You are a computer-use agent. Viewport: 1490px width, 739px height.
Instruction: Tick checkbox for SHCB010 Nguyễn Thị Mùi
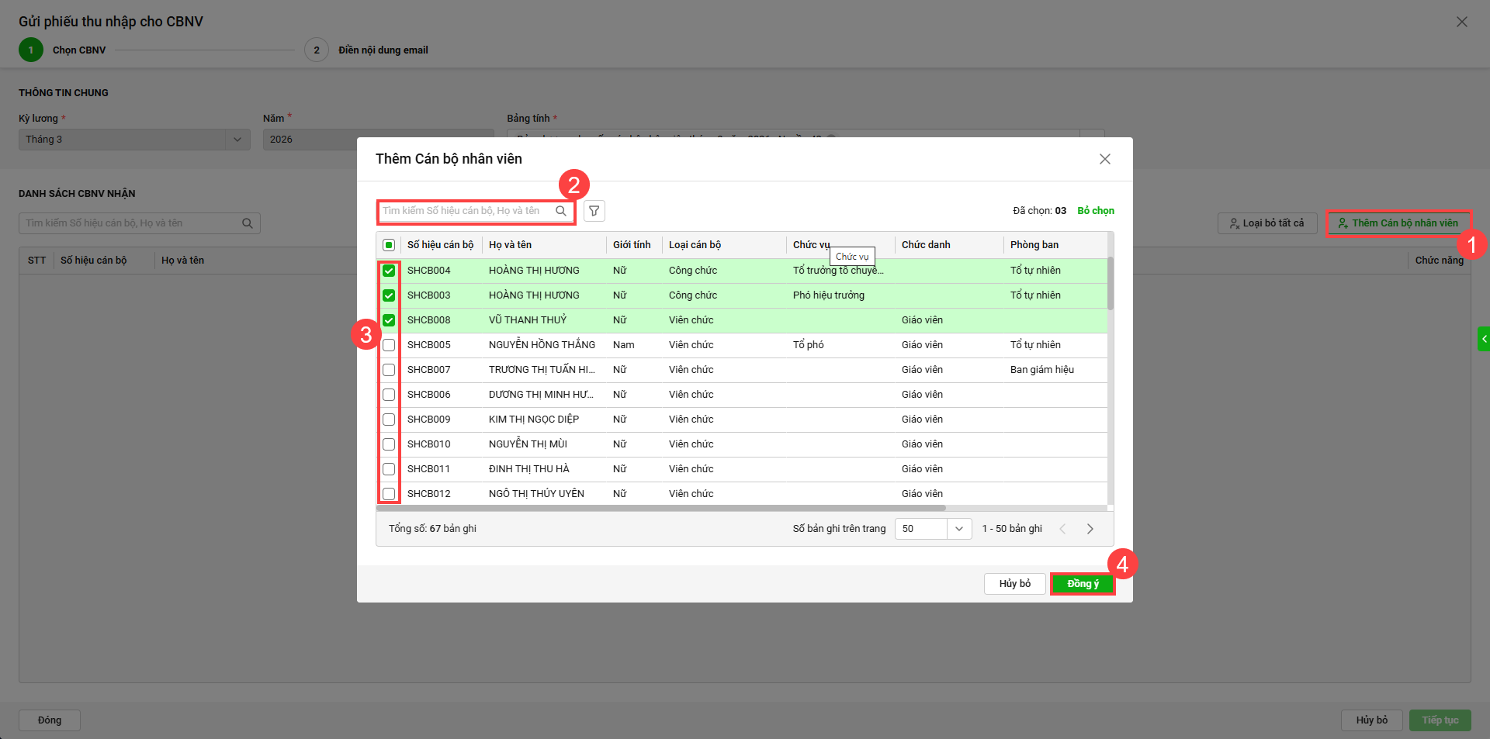pos(389,444)
